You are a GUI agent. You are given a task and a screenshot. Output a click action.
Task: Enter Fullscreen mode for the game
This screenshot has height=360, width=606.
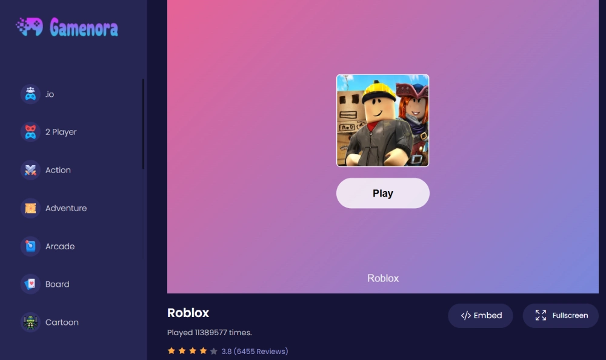tap(561, 316)
